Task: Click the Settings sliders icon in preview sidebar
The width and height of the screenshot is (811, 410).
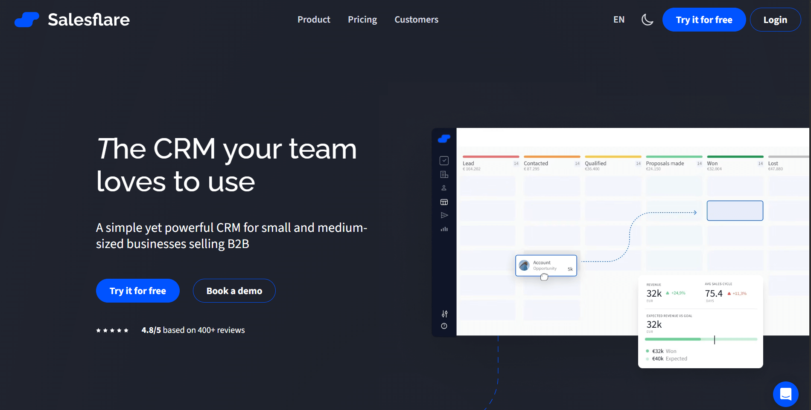Action: [x=444, y=314]
